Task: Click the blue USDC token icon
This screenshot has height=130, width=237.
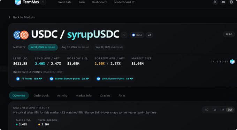Action: (x=17, y=35)
